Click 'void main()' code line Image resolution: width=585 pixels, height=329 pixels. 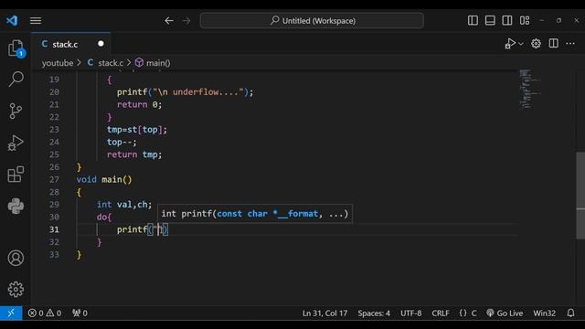pos(104,179)
